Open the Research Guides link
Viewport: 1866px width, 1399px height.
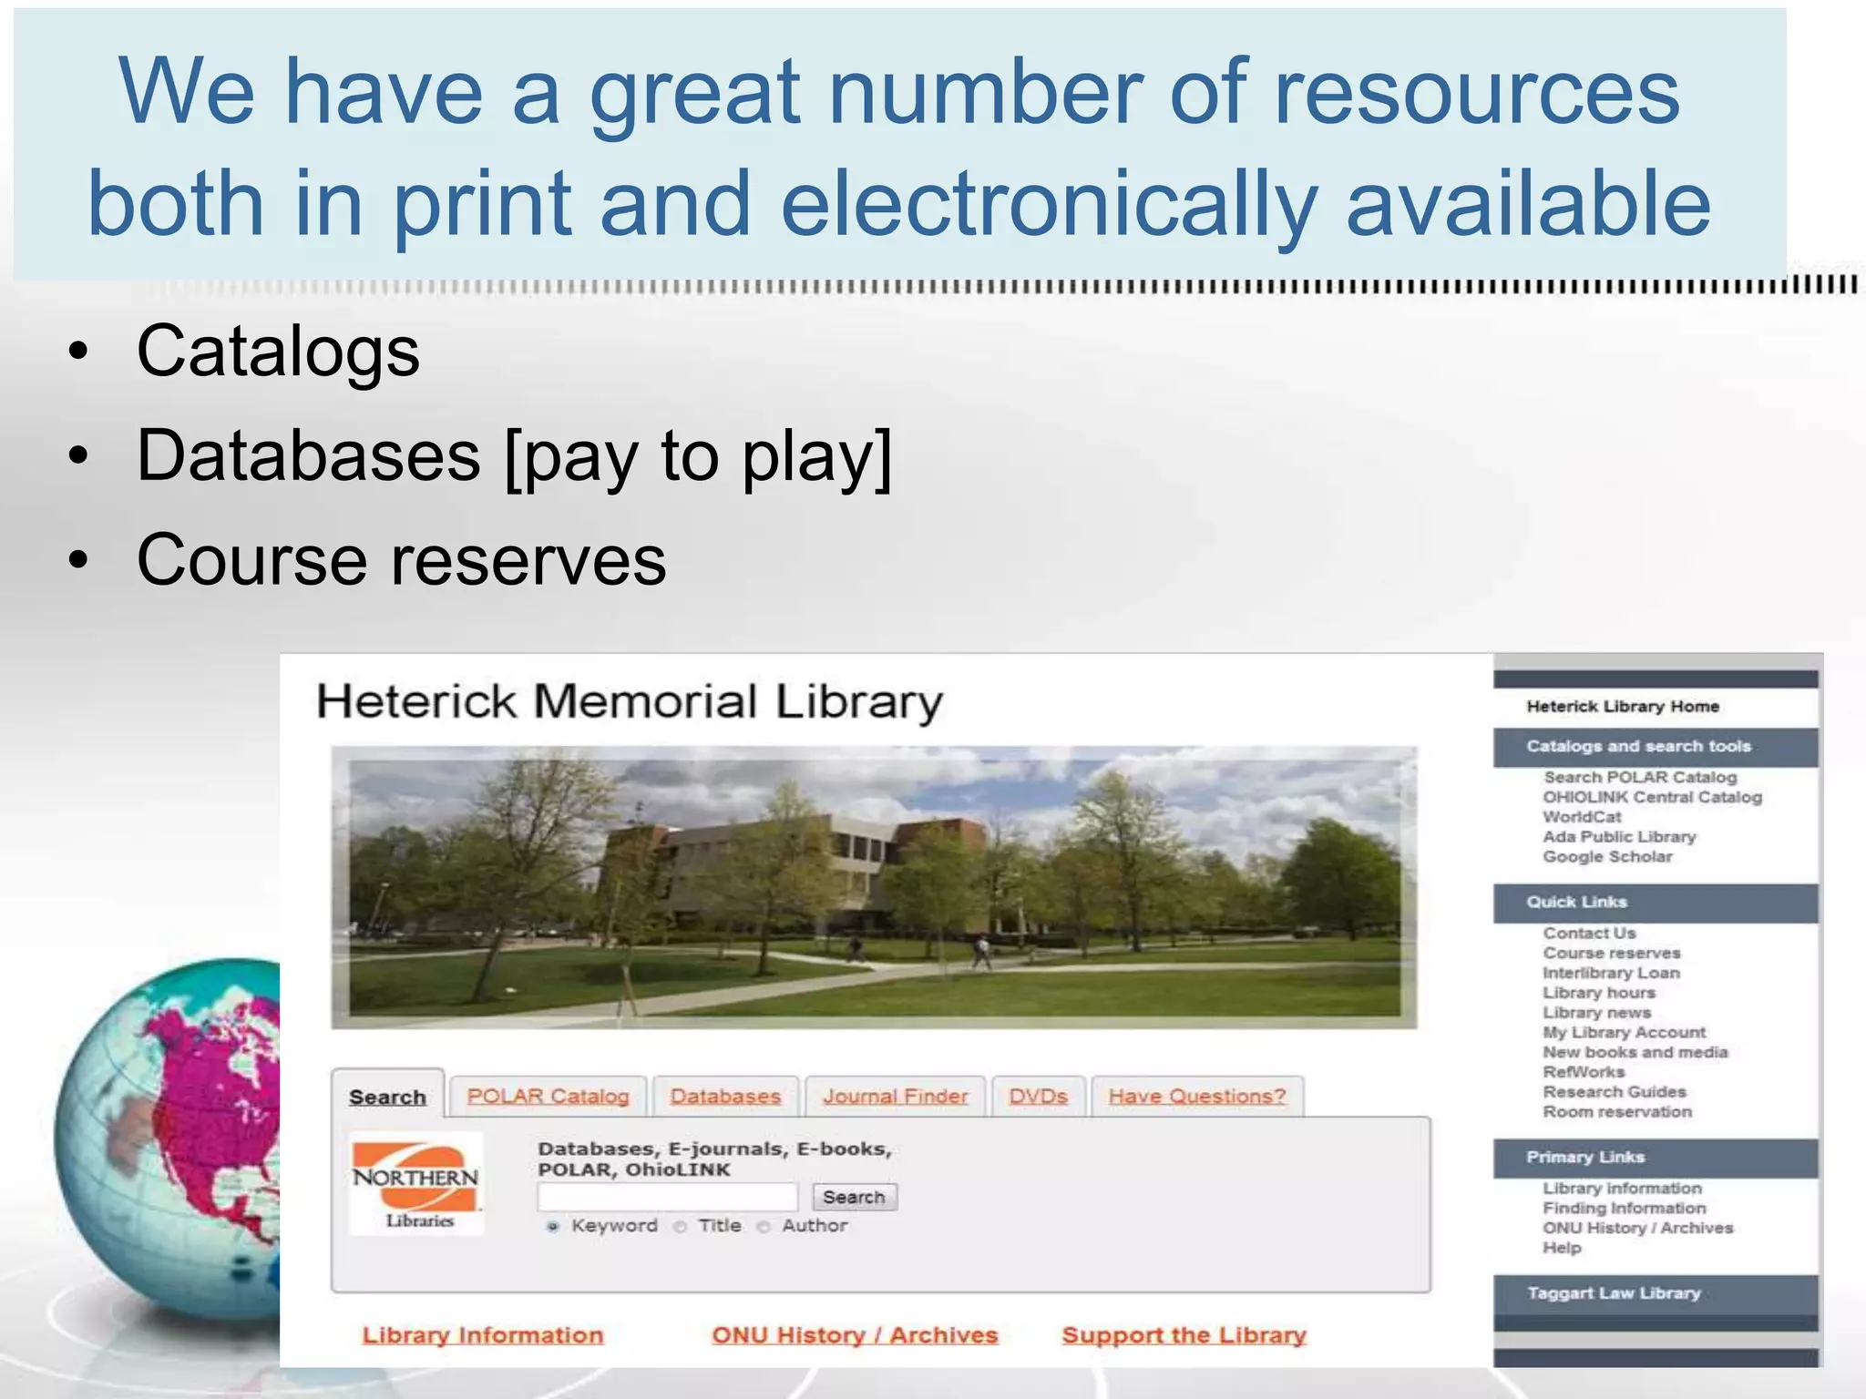click(x=1614, y=1092)
